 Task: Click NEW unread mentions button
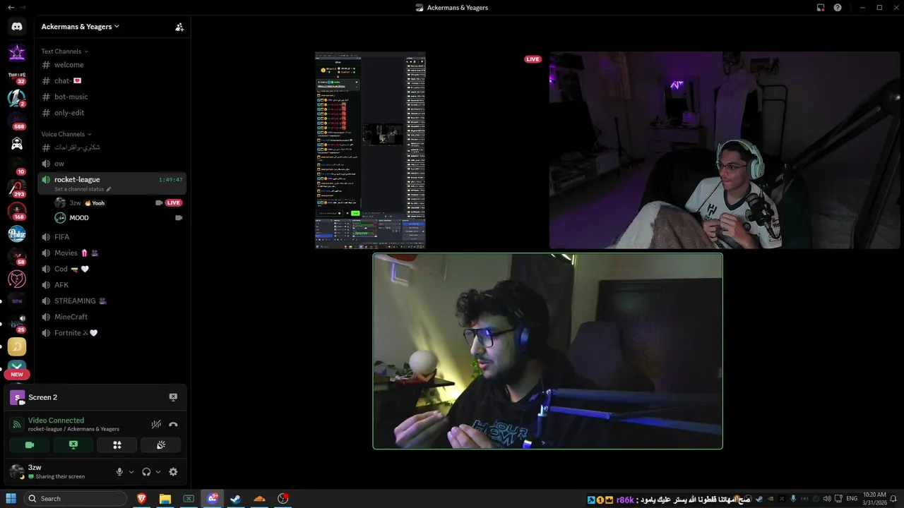[x=17, y=374]
